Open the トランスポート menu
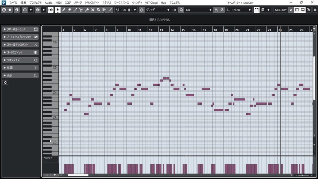This screenshot has width=318, height=179. 92,2
